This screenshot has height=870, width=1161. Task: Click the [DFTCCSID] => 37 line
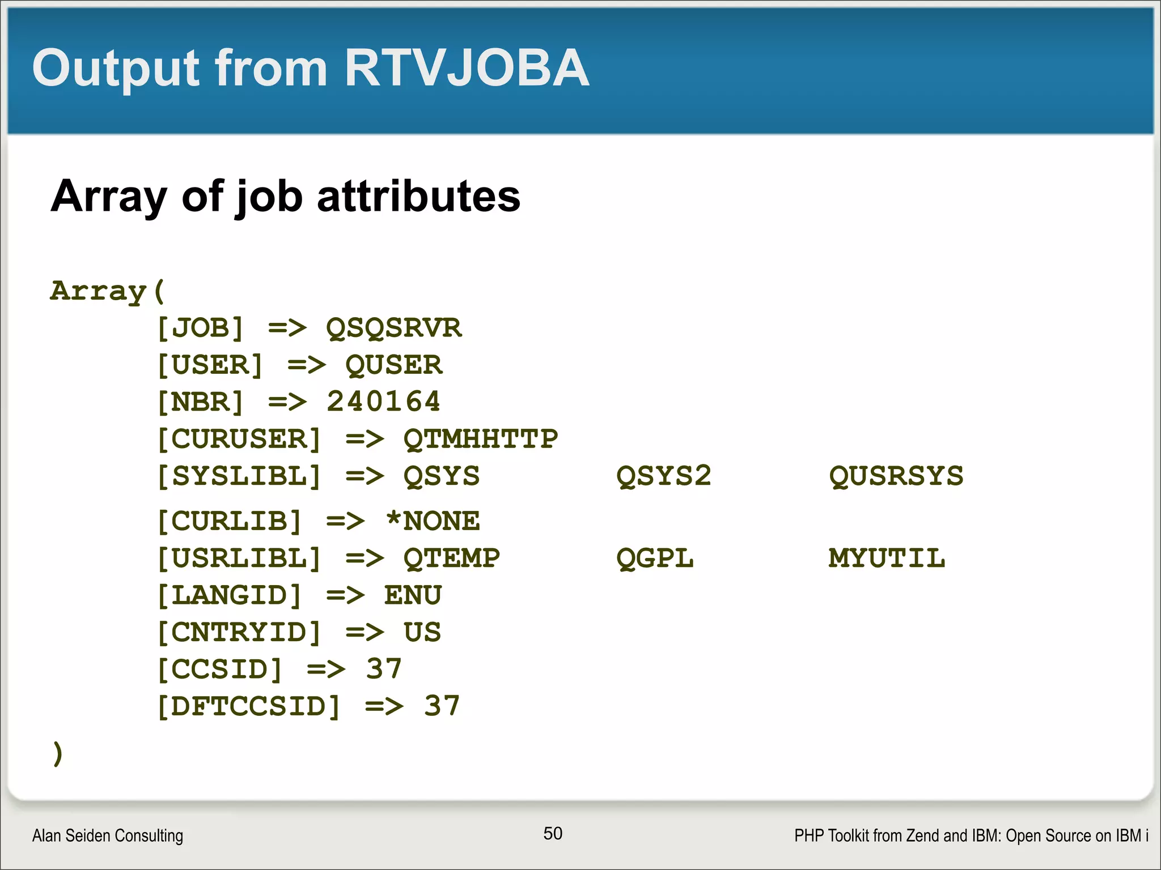(308, 706)
